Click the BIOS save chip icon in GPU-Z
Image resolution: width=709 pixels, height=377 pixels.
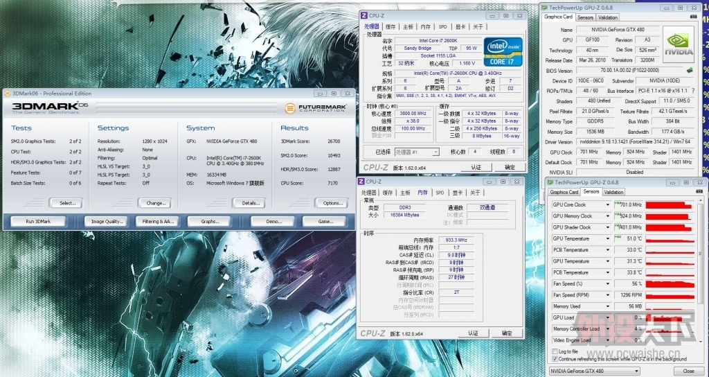point(690,71)
